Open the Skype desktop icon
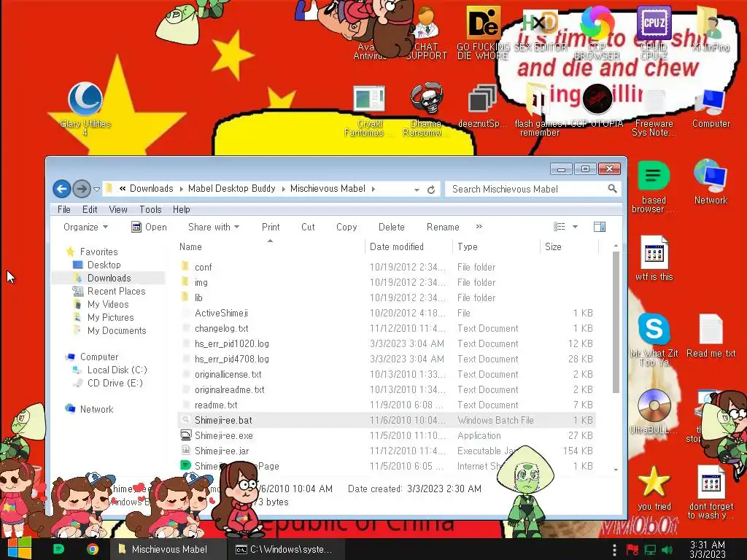 (x=654, y=339)
